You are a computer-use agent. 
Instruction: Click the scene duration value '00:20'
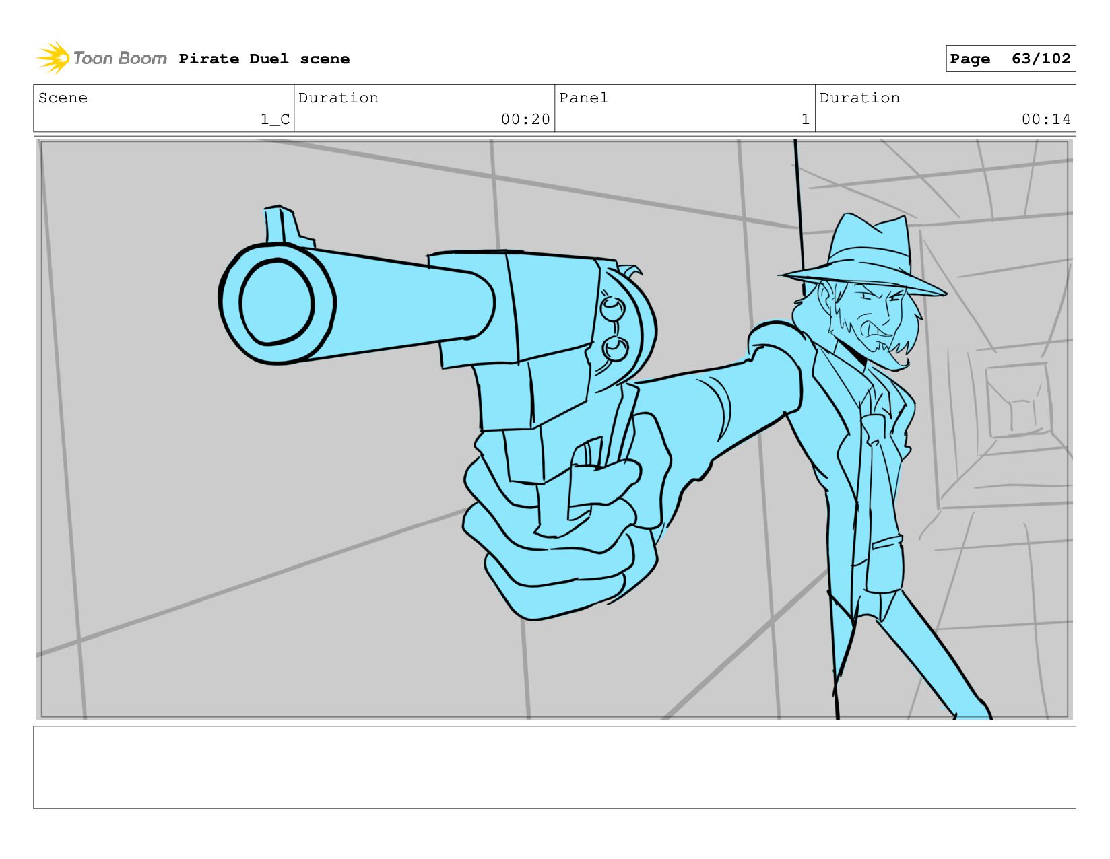[x=525, y=119]
